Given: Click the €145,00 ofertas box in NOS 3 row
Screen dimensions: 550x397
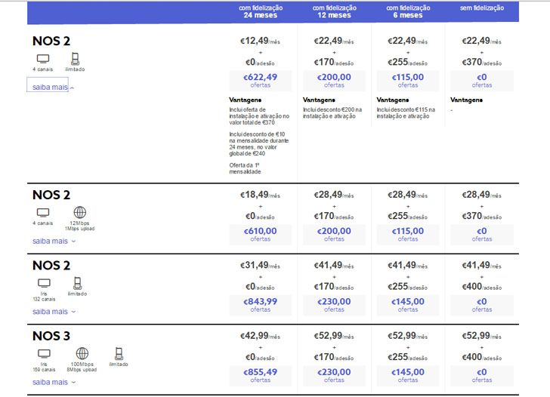Looking at the screenshot, I should 408,375.
